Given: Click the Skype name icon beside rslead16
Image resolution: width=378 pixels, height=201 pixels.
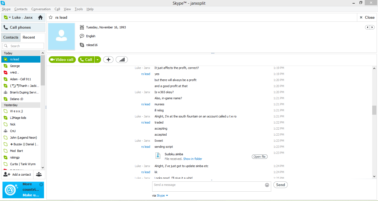Looking at the screenshot, I should pos(82,45).
